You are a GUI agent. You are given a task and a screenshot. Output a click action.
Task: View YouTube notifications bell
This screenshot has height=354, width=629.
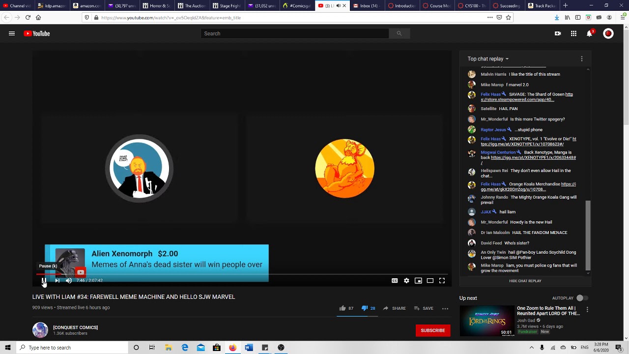tap(590, 33)
